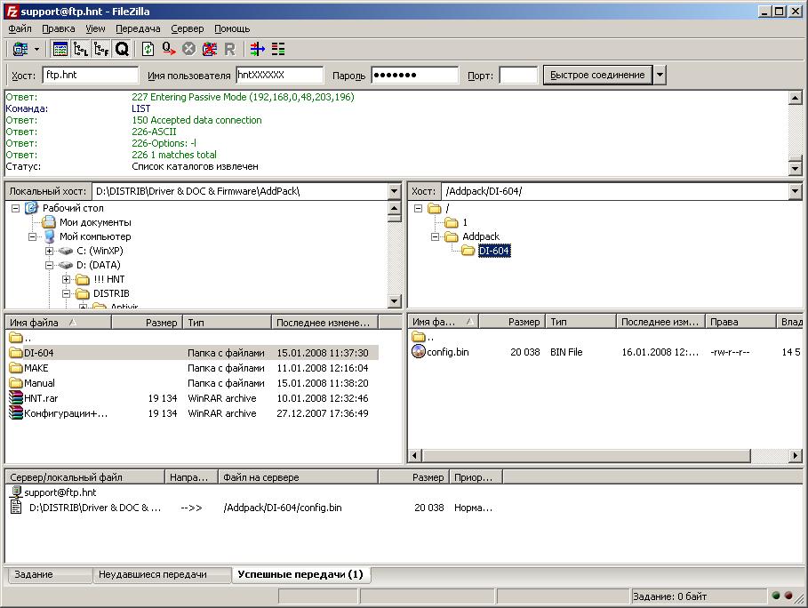Screen dimensions: 808x608
Task: Click the directory comparison icon
Action: tap(277, 49)
